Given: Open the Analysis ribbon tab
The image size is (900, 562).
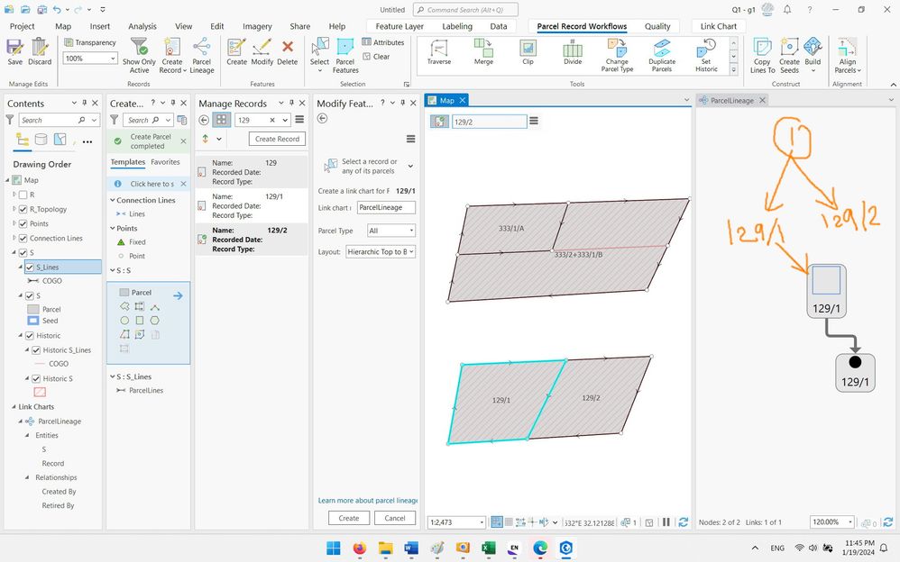Looking at the screenshot, I should tap(142, 26).
